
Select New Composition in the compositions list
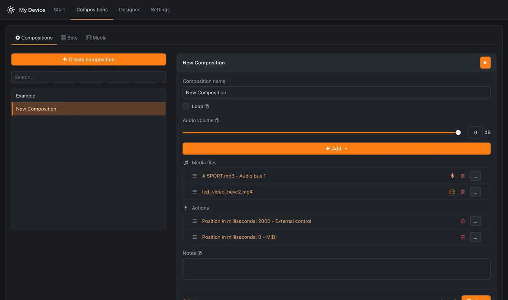(x=88, y=109)
